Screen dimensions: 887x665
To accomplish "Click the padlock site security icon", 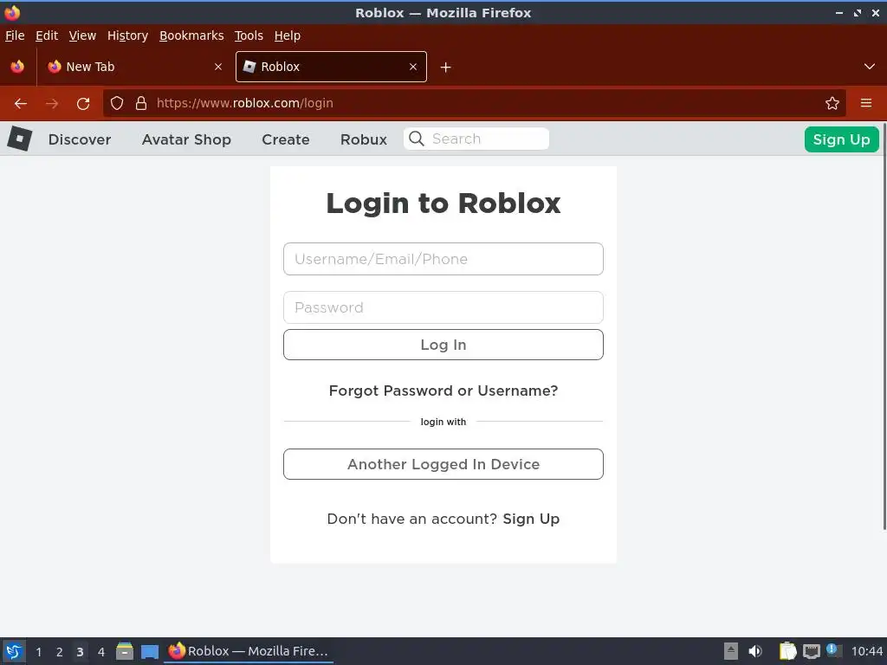I will [141, 103].
